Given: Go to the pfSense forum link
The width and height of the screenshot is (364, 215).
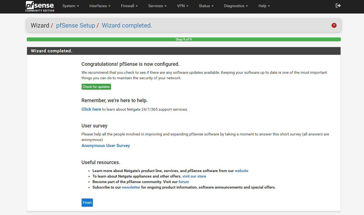Looking at the screenshot, I should (184, 182).
